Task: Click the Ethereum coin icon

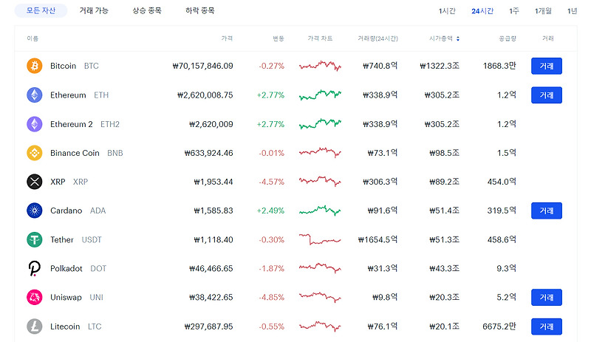Action: coord(35,95)
